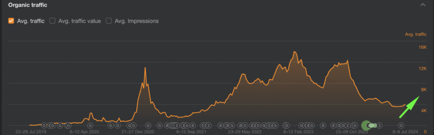This screenshot has height=135, width=434.
Task: Click the G update marker above 8–9 Jul 2024
Action: pos(401,125)
